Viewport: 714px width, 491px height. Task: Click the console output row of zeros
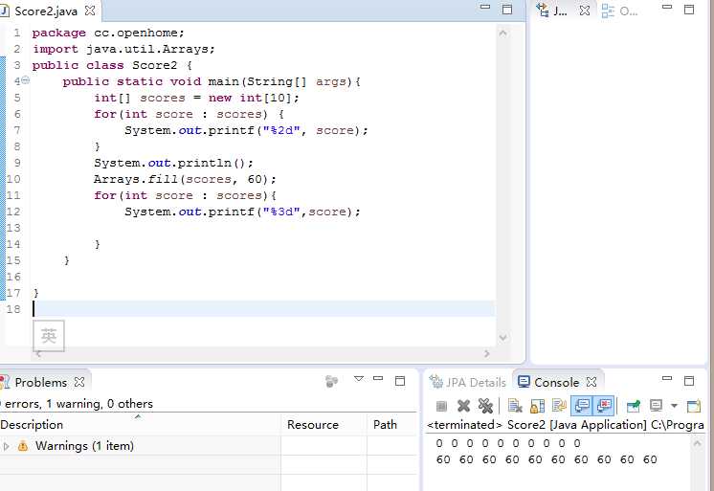point(508,443)
